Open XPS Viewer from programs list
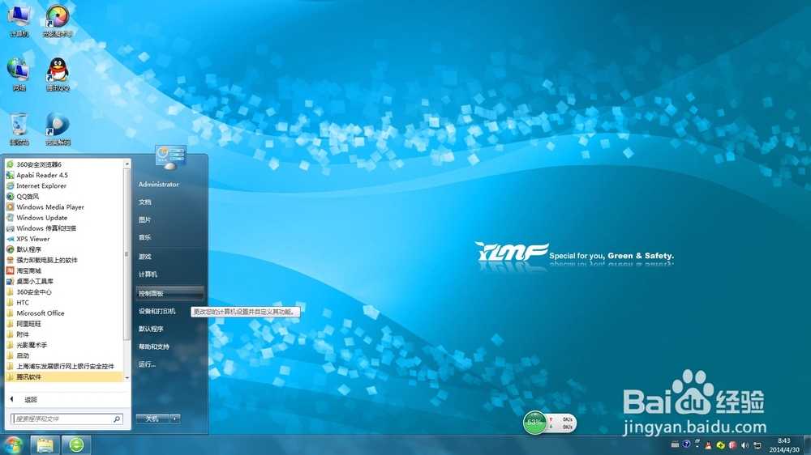Viewport: 811px width, 455px height. point(64,239)
